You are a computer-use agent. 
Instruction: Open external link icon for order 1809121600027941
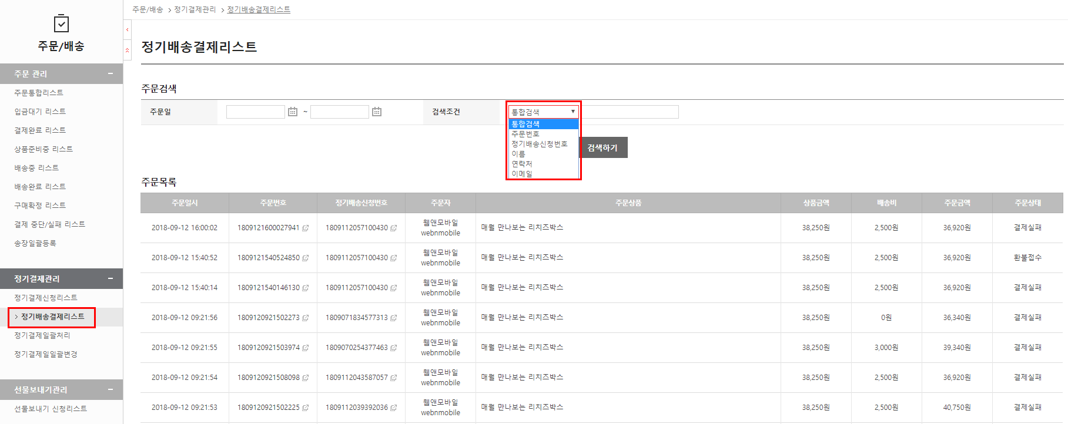click(x=305, y=228)
